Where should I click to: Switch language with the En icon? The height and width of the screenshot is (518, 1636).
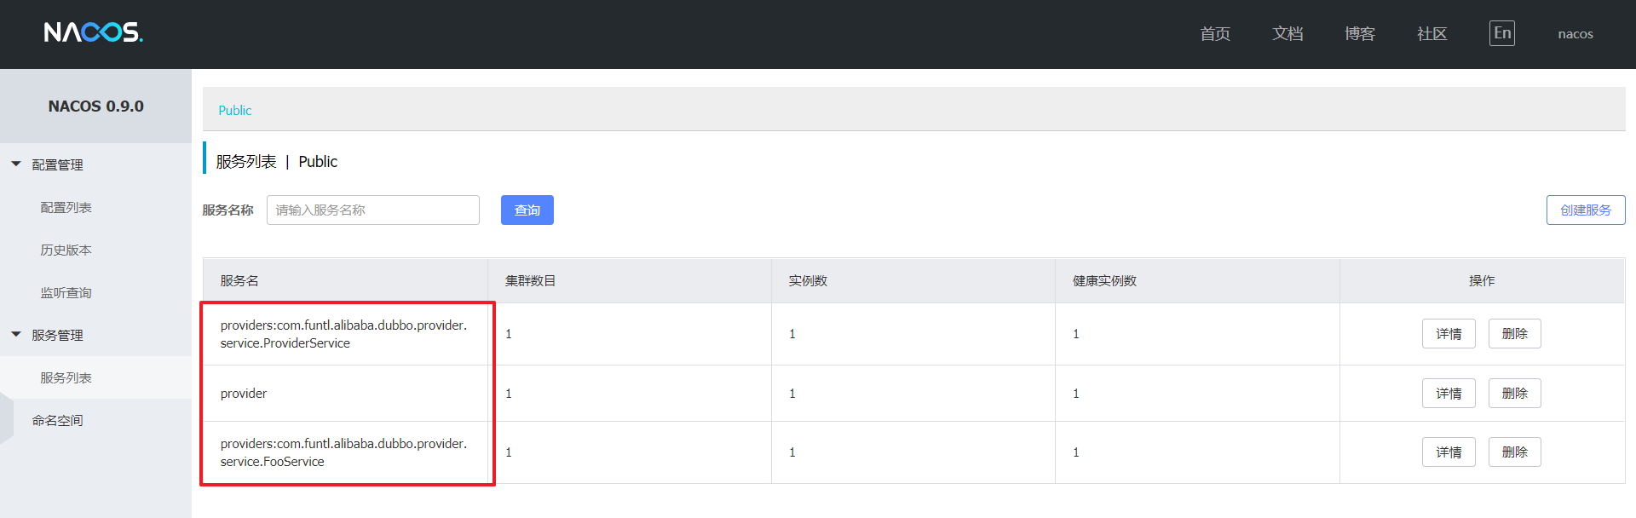coord(1502,33)
